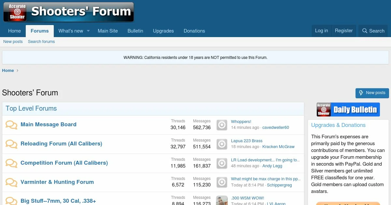Image resolution: width=391 pixels, height=205 pixels.
Task: Open the Lapua 223 Brass thread
Action: 247,141
